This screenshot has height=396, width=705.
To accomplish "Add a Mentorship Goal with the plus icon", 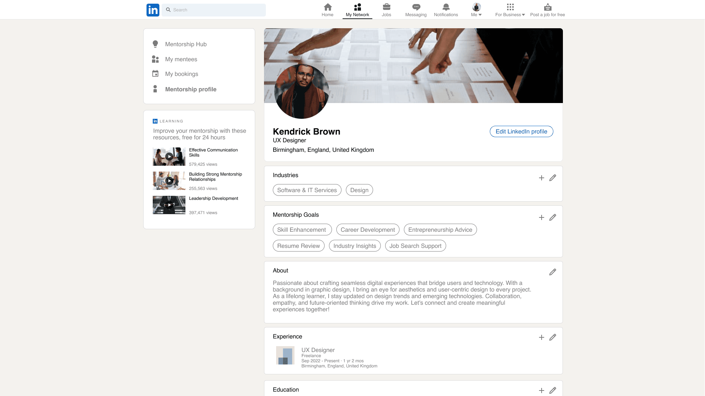I will coord(541,217).
